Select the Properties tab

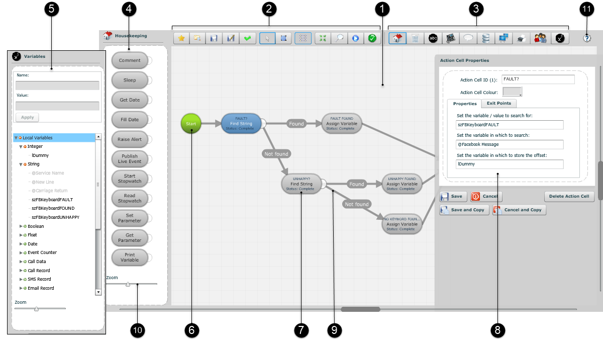tap(464, 104)
